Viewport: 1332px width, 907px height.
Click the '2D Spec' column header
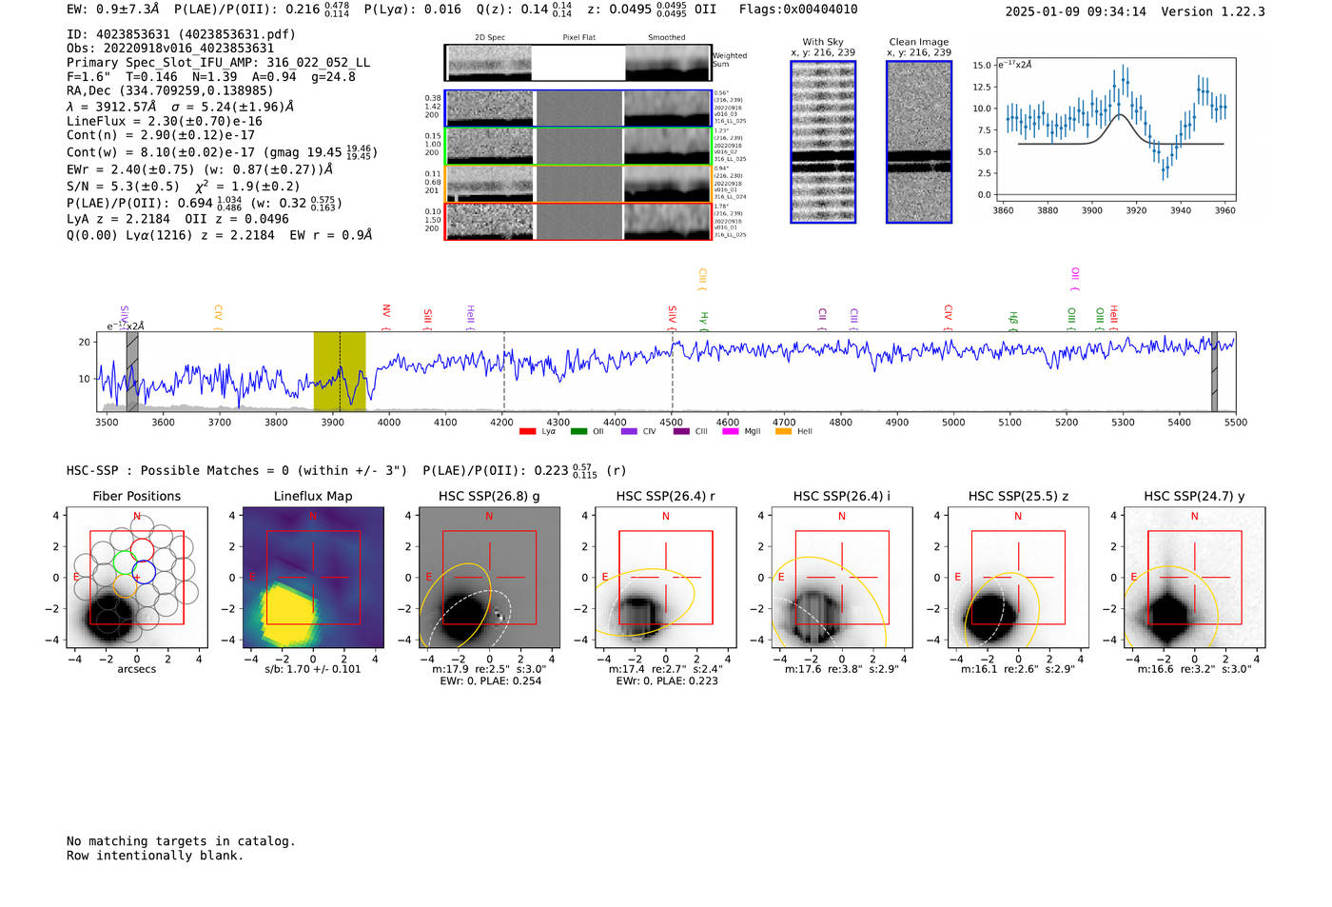490,38
